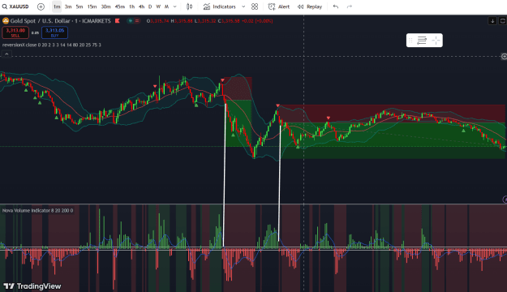Choose the 15m timeframe

(92, 6)
